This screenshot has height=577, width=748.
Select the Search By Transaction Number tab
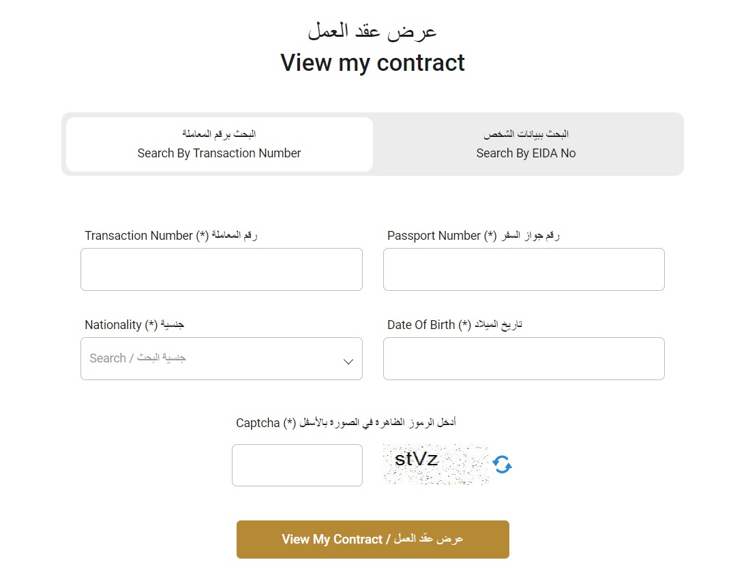coord(219,144)
